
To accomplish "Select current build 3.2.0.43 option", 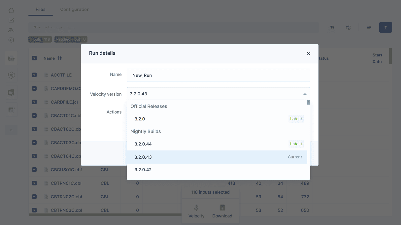I will tap(217, 157).
